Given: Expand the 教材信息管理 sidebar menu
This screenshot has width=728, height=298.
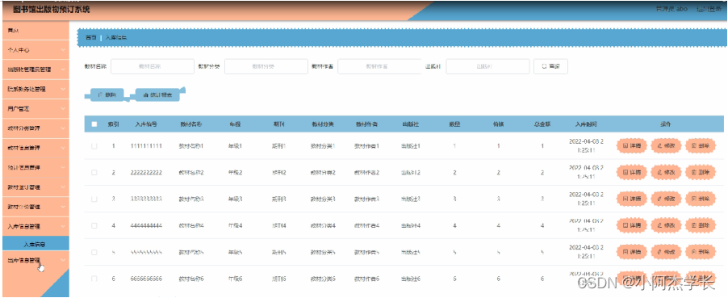Looking at the screenshot, I should coord(36,149).
